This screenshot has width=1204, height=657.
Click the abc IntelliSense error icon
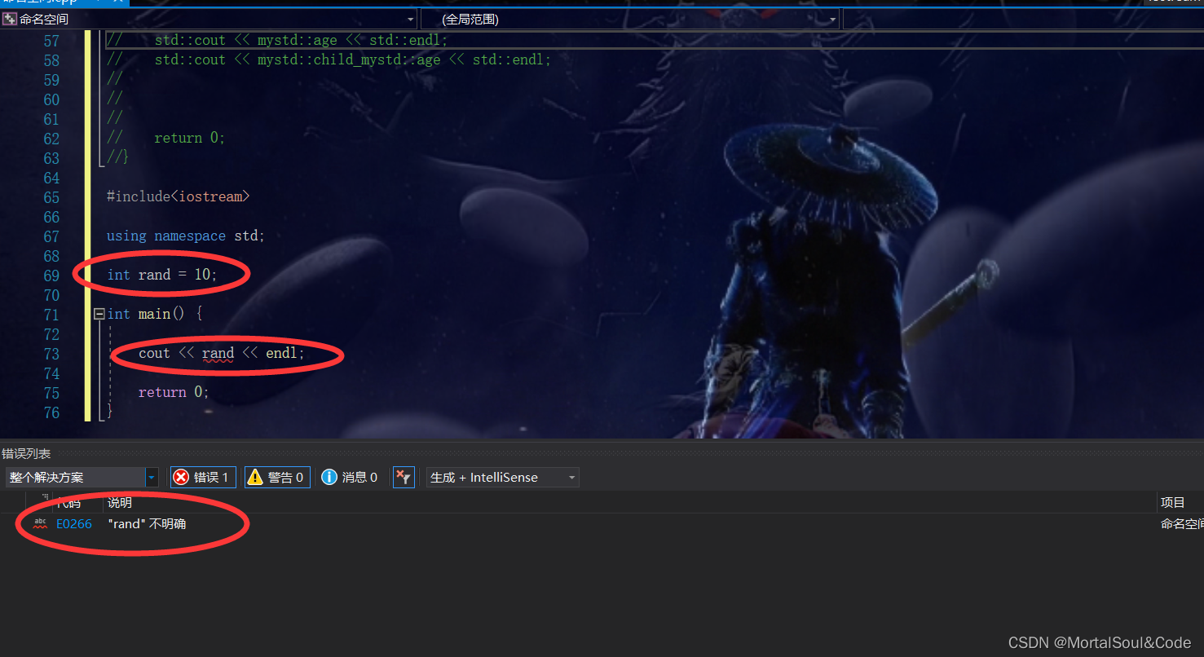pos(40,523)
